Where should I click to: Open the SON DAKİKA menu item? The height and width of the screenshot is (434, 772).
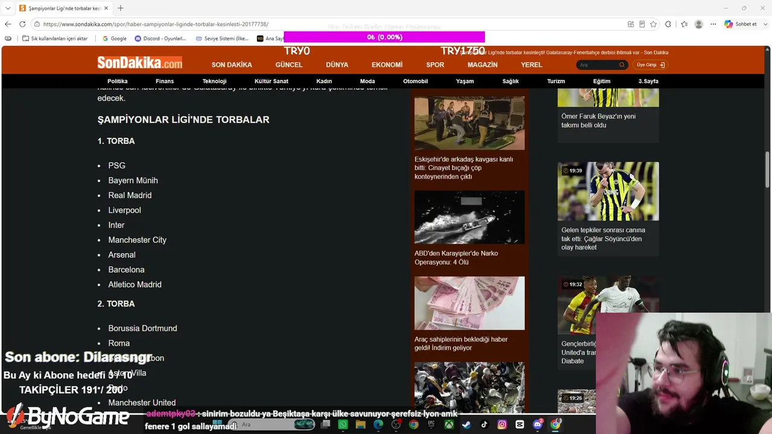coord(232,64)
